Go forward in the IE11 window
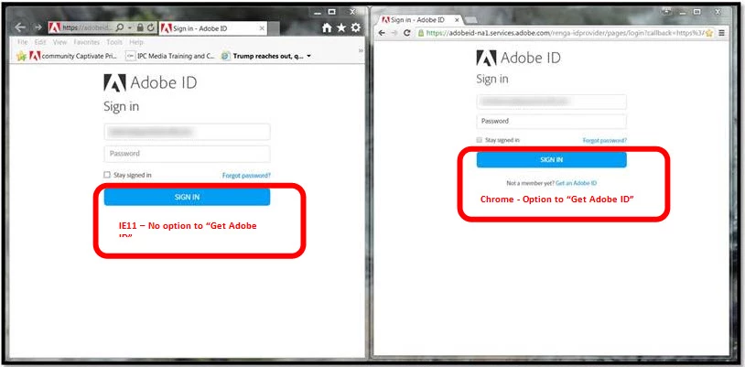745x367 pixels. click(38, 27)
